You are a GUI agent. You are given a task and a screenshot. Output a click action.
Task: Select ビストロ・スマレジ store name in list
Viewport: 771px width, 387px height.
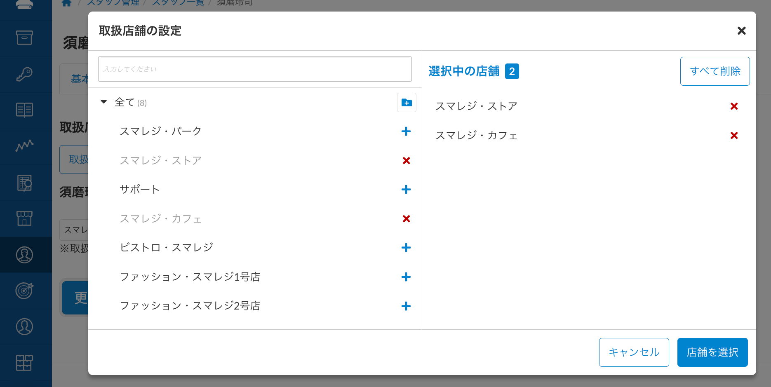coord(166,248)
